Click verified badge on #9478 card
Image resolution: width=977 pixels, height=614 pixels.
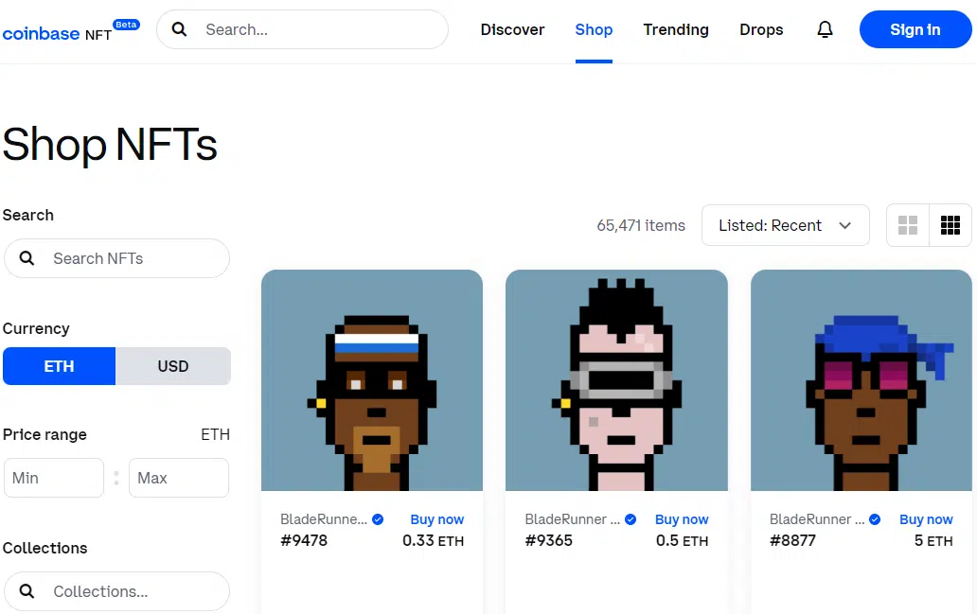coord(378,519)
